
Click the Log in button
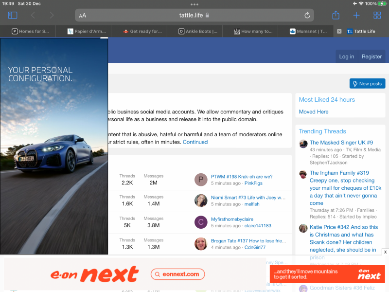(x=347, y=56)
